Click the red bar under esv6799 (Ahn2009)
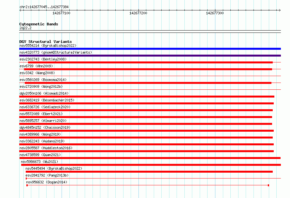The height and width of the screenshot is (198, 290). (x=148, y=69)
